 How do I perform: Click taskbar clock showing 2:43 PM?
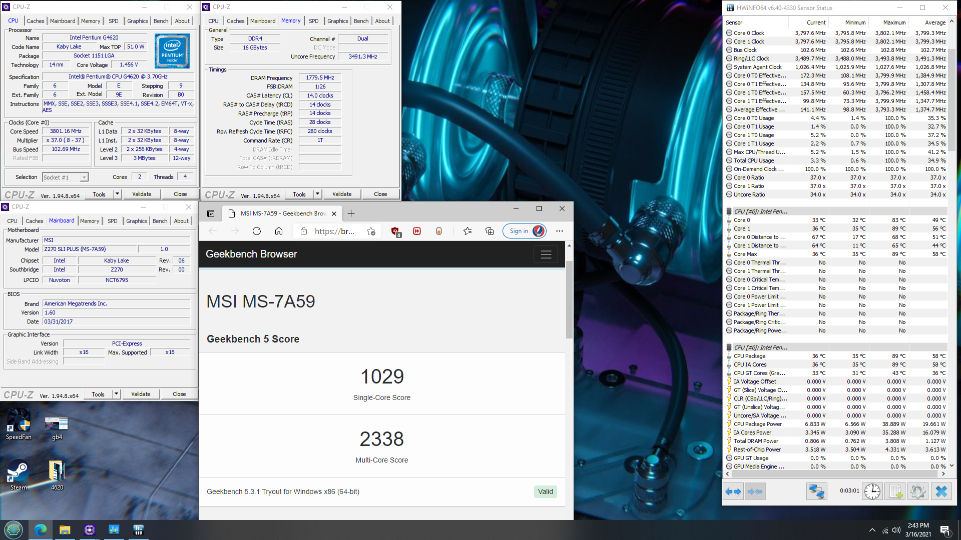point(918,529)
